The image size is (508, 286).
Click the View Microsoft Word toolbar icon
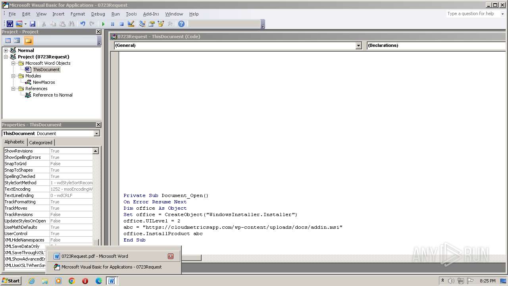click(x=10, y=24)
